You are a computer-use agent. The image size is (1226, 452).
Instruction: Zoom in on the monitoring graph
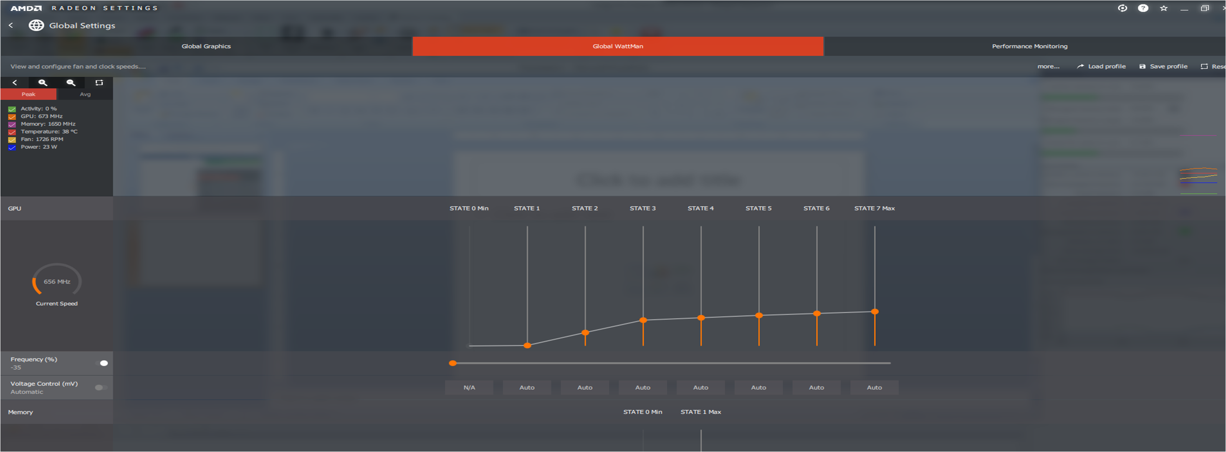[43, 83]
